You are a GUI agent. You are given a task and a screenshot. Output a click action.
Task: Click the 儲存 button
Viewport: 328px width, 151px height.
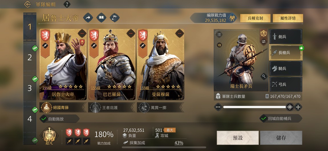(281, 138)
